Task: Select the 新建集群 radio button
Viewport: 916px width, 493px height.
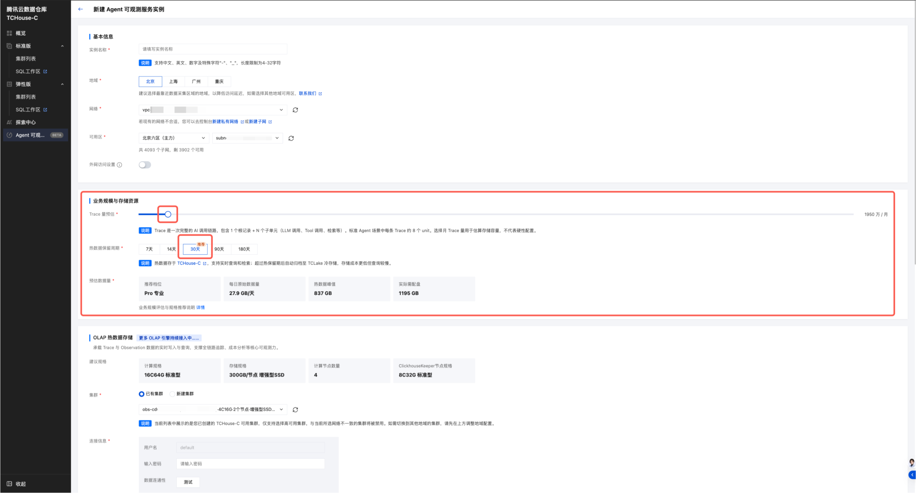Action: (172, 394)
